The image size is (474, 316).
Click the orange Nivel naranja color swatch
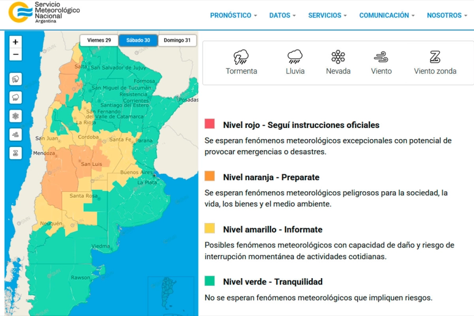(210, 176)
